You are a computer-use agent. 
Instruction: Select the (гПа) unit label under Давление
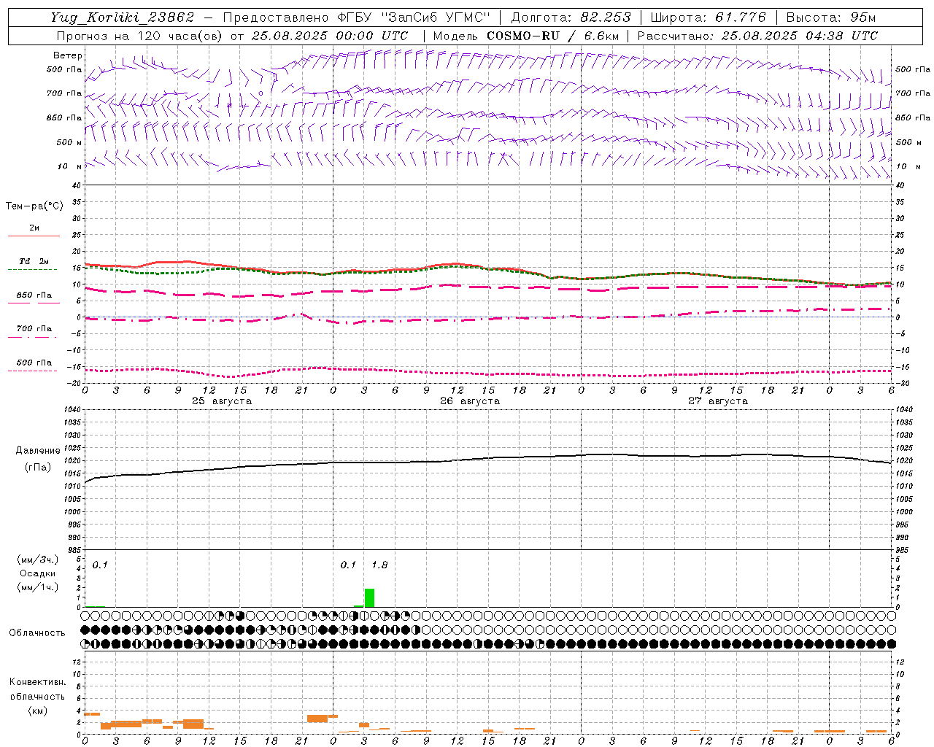pos(38,468)
